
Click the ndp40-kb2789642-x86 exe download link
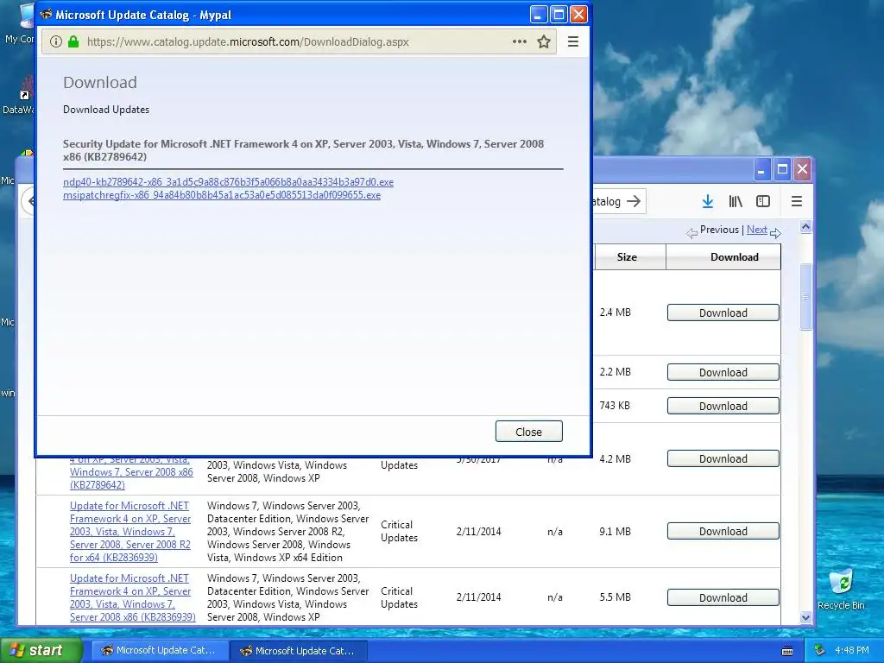[228, 182]
